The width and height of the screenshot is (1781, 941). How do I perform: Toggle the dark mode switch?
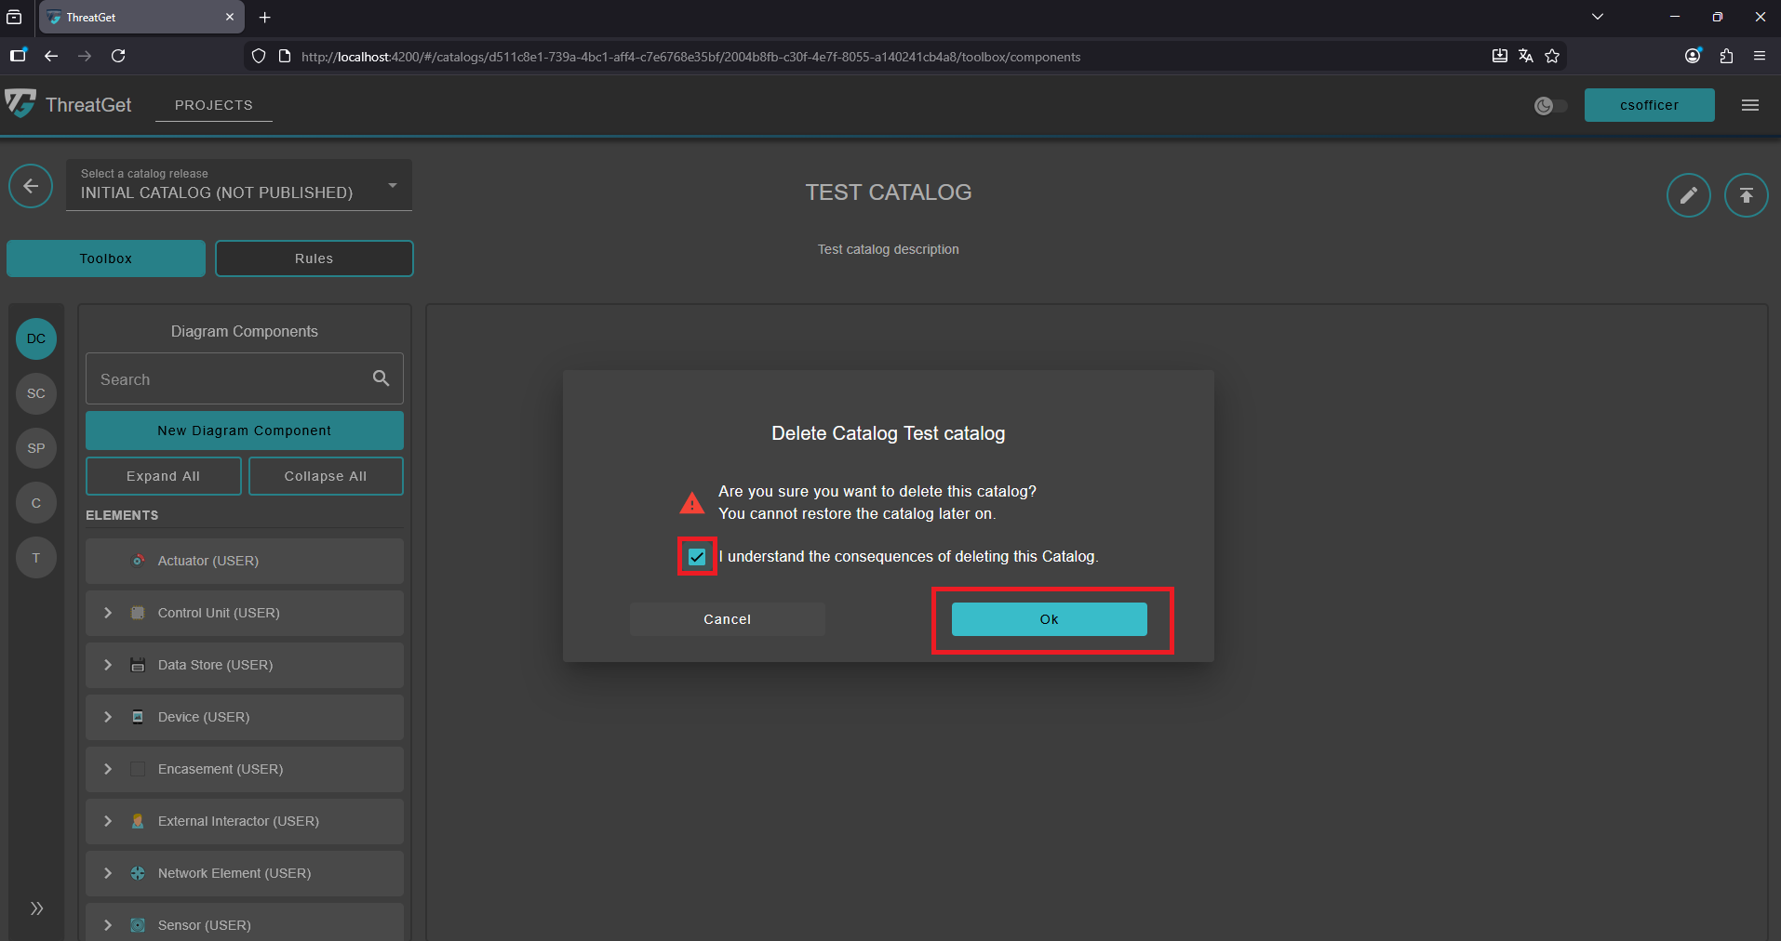1548,105
